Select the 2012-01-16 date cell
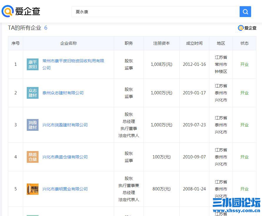 click(x=194, y=64)
